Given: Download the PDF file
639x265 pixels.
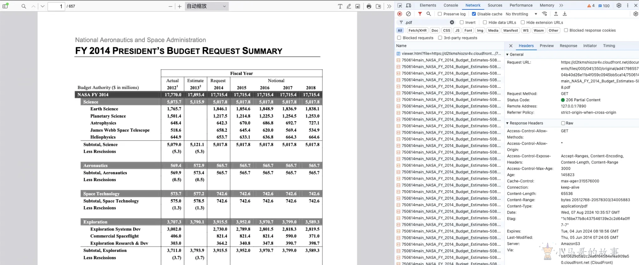Looking at the screenshot, I should [x=378, y=6].
